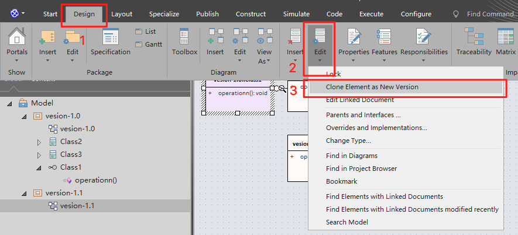The height and width of the screenshot is (235, 518).
Task: Open the Traceability window icon
Action: tap(474, 37)
